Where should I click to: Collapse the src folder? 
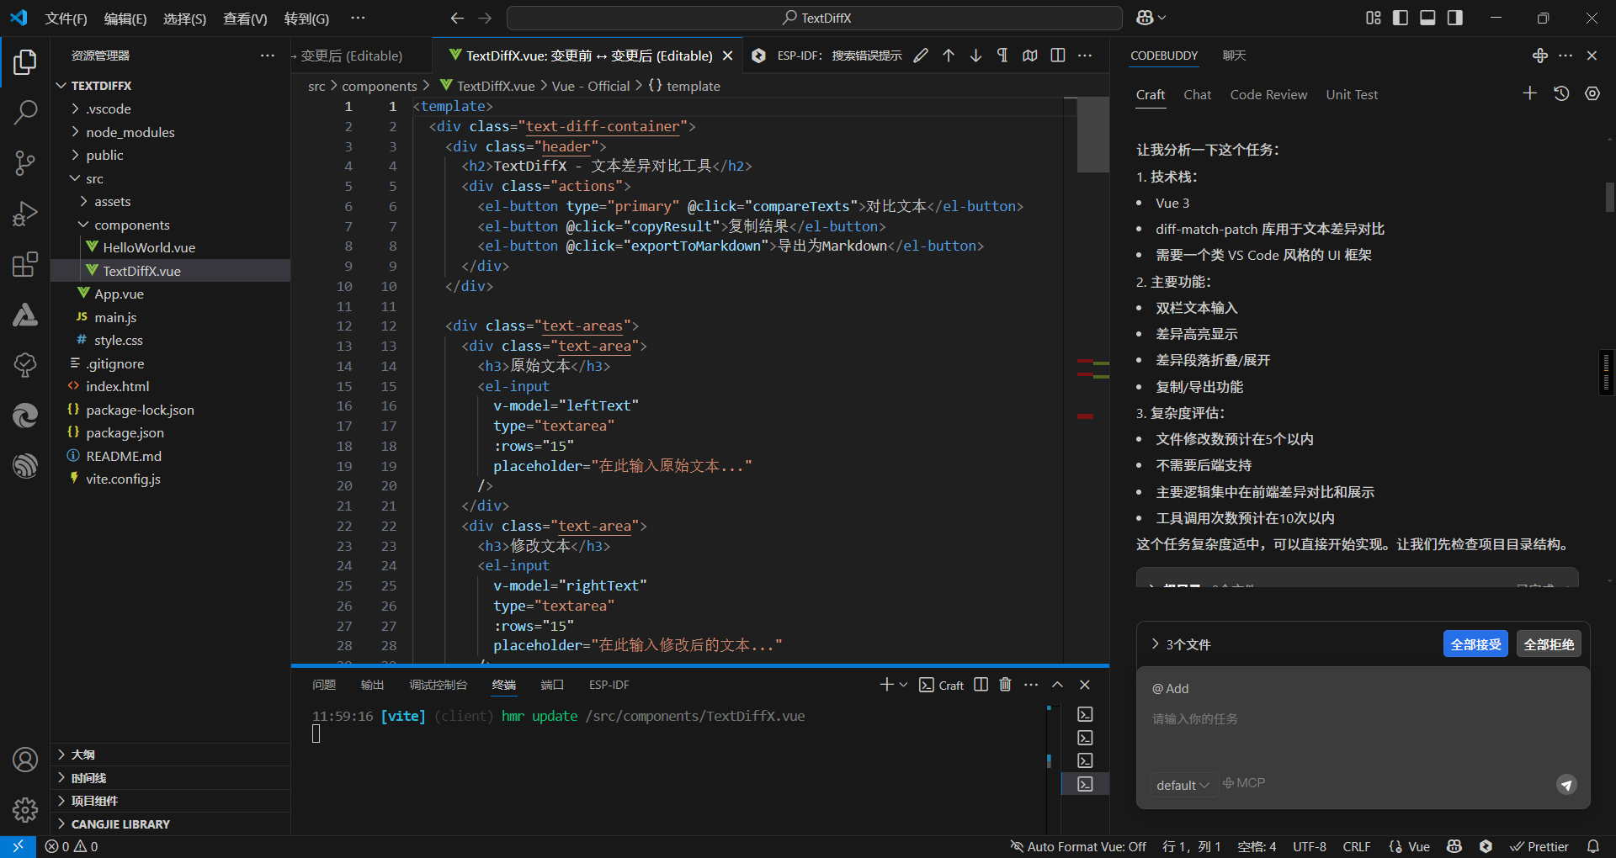(76, 178)
